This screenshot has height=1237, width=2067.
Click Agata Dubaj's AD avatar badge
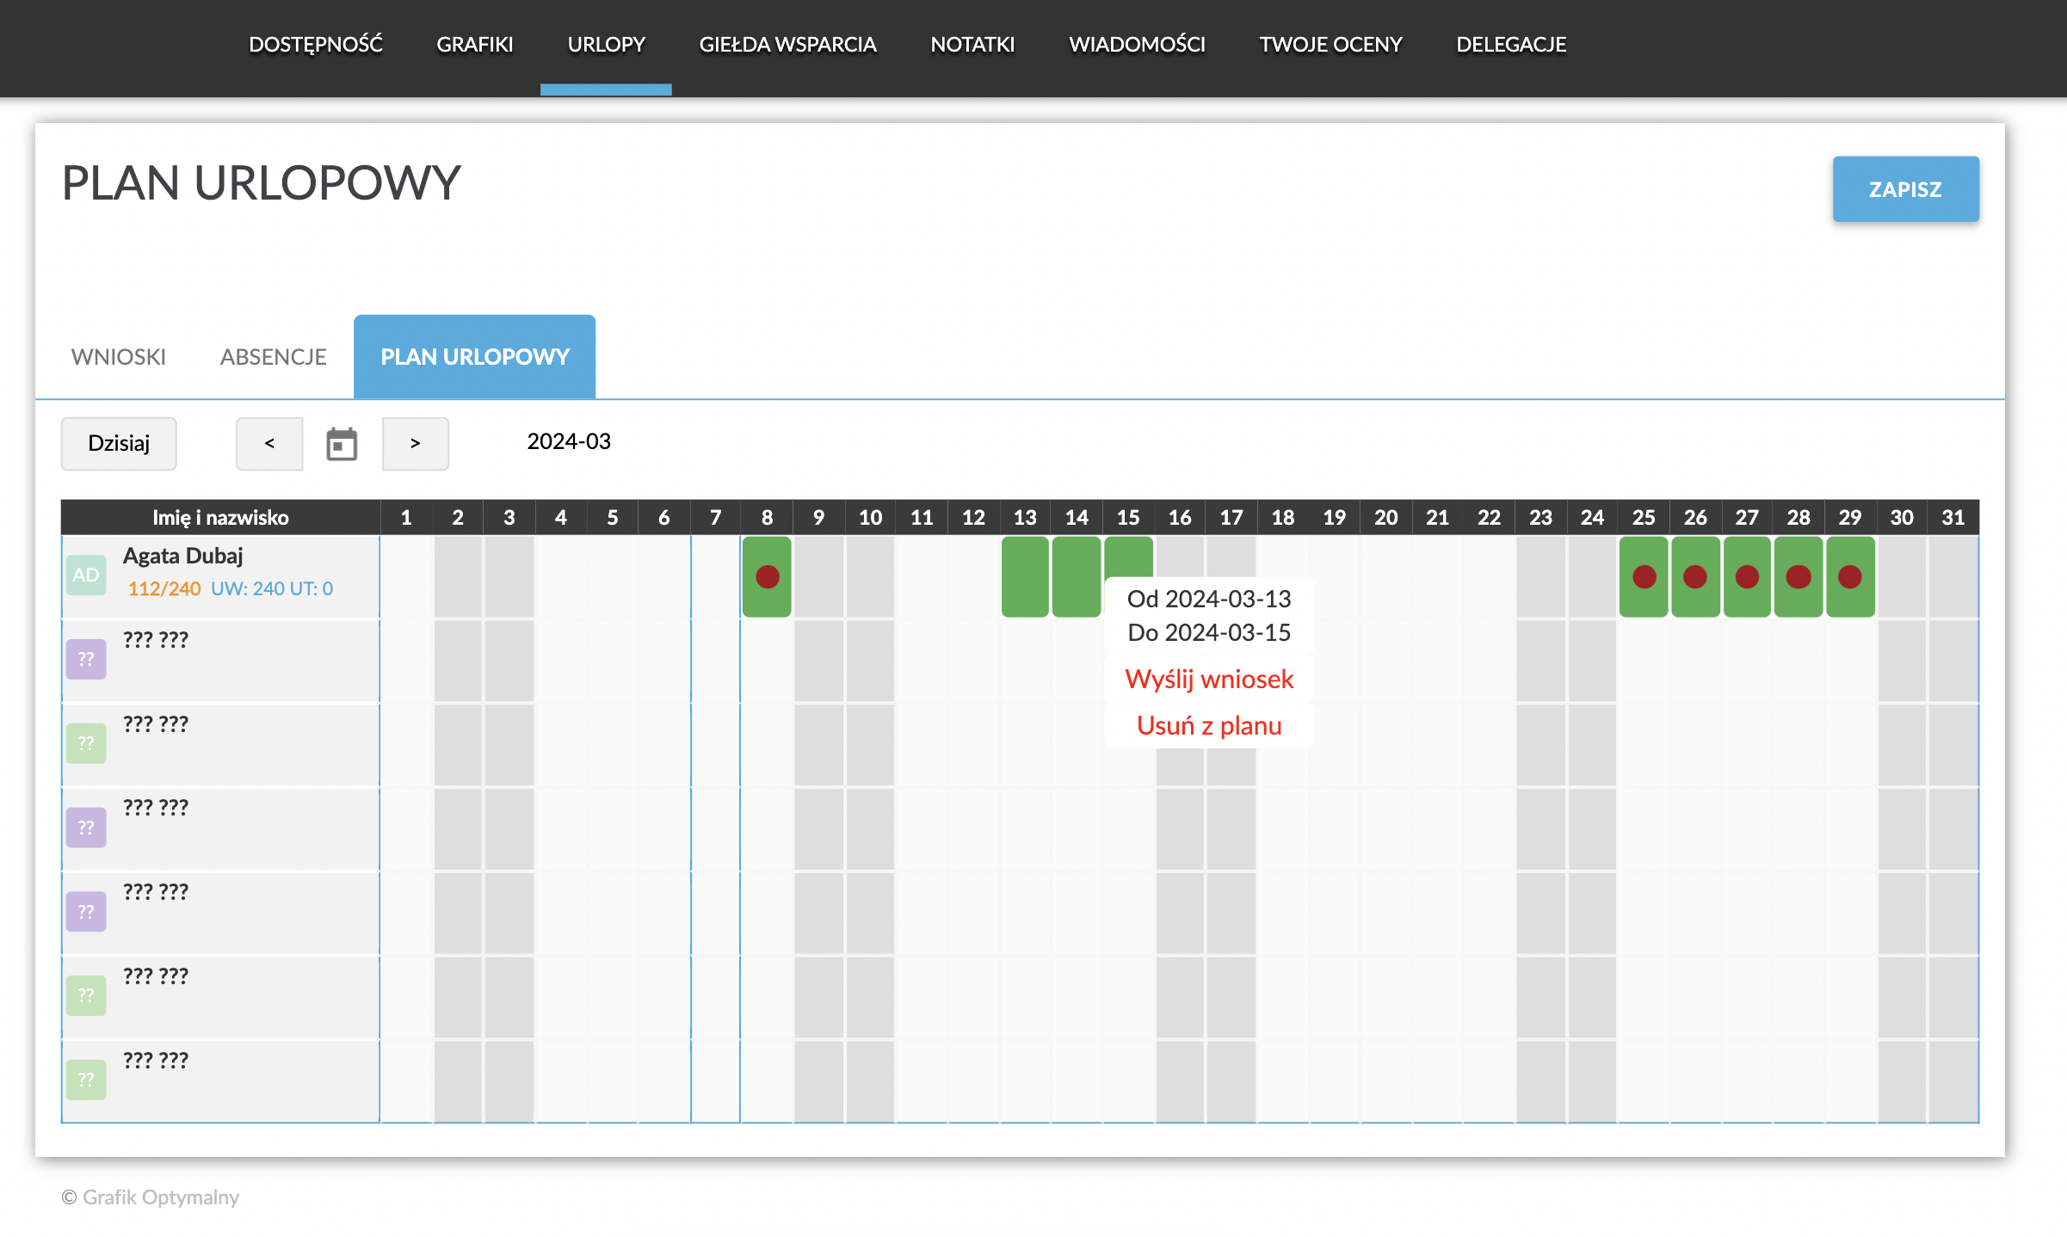click(86, 575)
